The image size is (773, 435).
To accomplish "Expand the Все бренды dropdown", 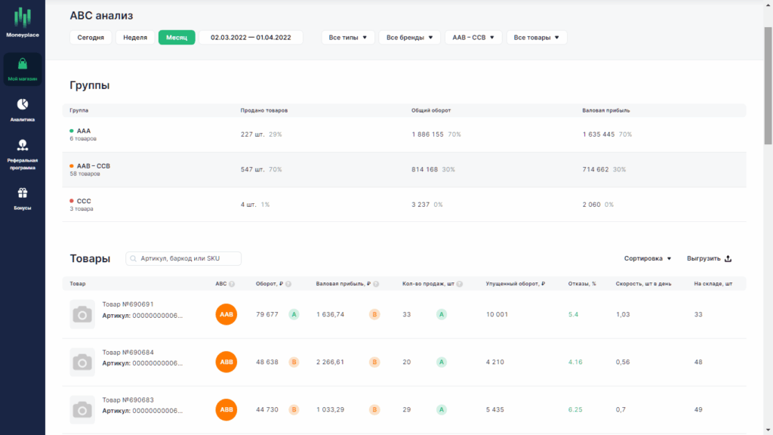I will (409, 38).
